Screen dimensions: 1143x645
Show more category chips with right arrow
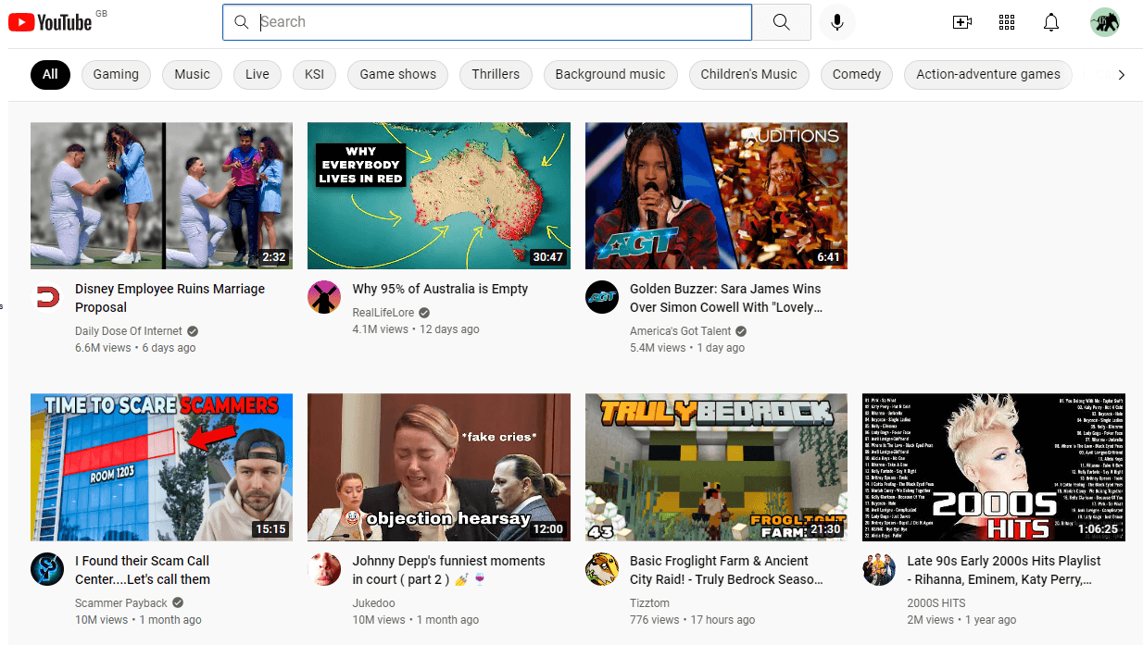coord(1121,75)
